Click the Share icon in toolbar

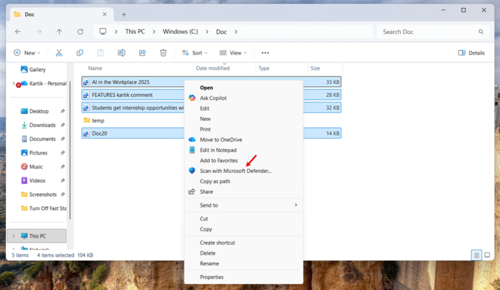pos(142,53)
